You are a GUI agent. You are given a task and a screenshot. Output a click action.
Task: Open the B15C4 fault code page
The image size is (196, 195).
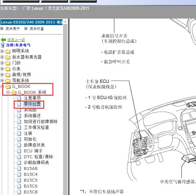coord(31,174)
